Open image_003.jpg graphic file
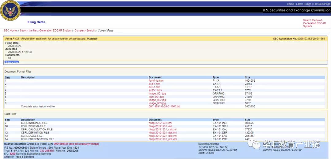Screen dimensions: 331x159 coord(157,103)
